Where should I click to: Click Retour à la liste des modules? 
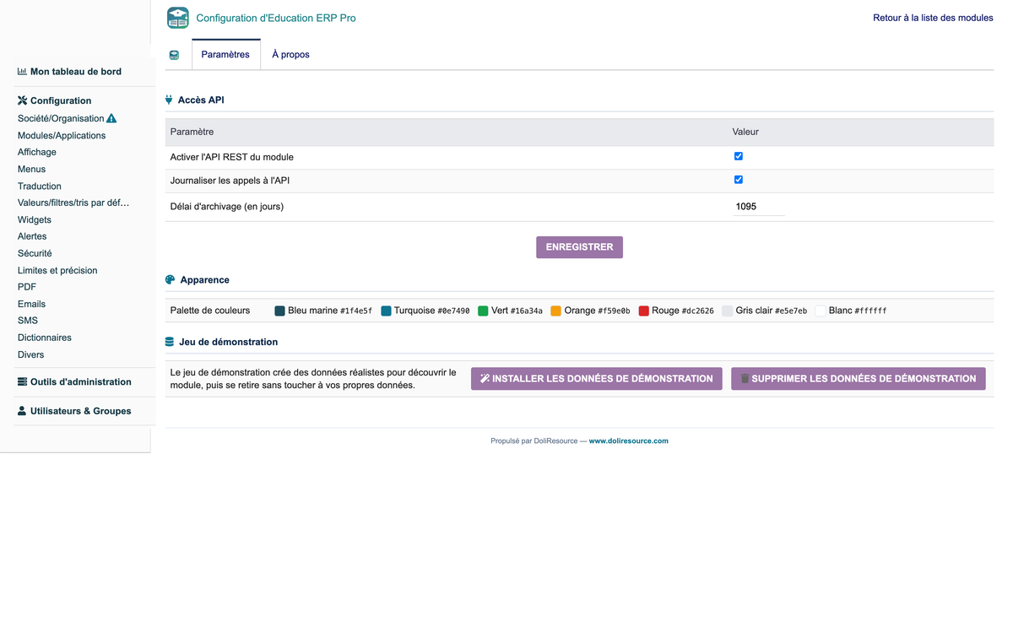[933, 18]
